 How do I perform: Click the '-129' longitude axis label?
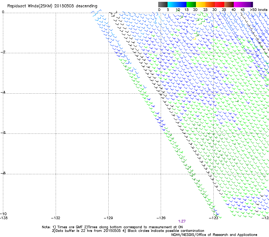[108, 218]
